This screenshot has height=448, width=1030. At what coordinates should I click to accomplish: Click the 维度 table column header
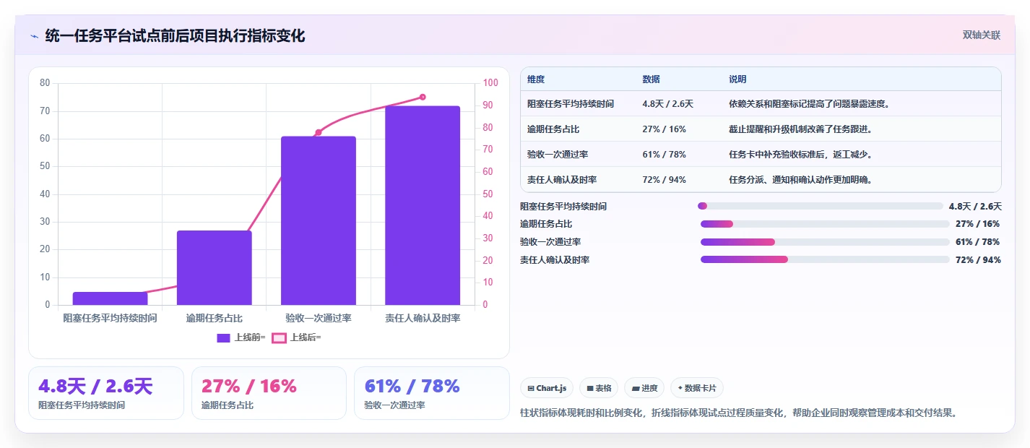tap(536, 79)
